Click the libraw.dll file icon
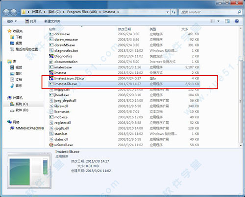245x197 pixels. point(51,106)
